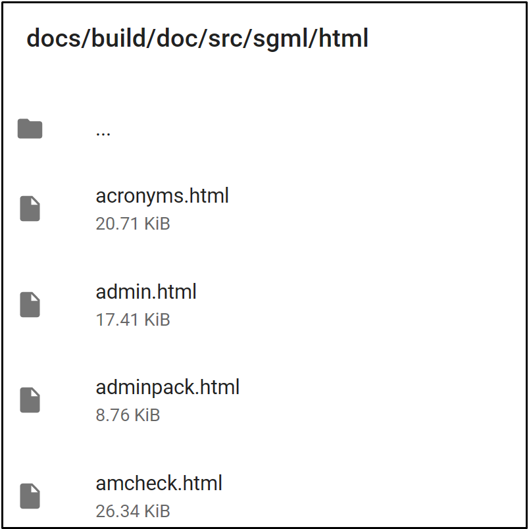Click the 8.76 KiB size label
The width and height of the screenshot is (529, 529).
point(128,415)
